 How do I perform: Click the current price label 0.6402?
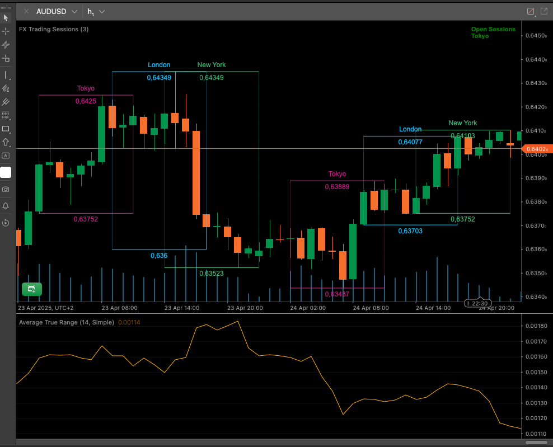point(536,149)
